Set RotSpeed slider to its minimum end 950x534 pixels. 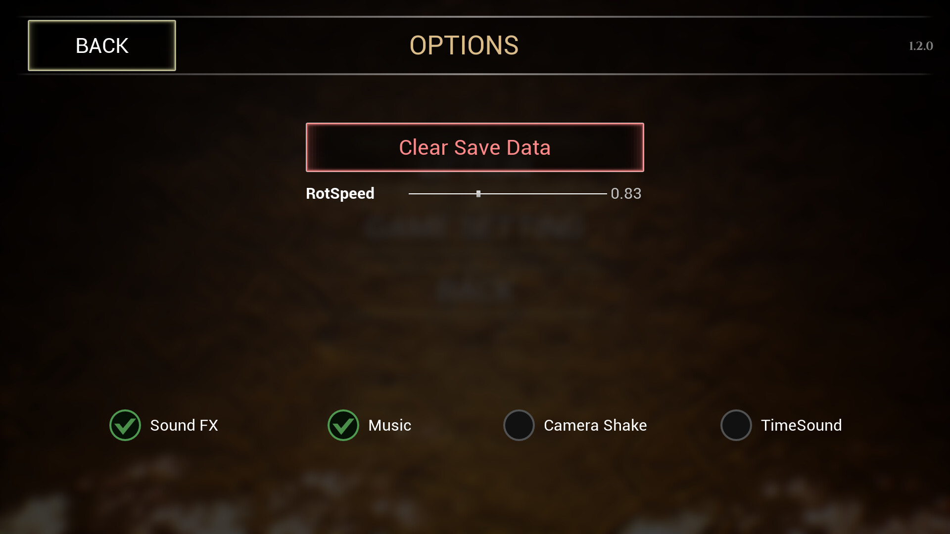pos(410,194)
